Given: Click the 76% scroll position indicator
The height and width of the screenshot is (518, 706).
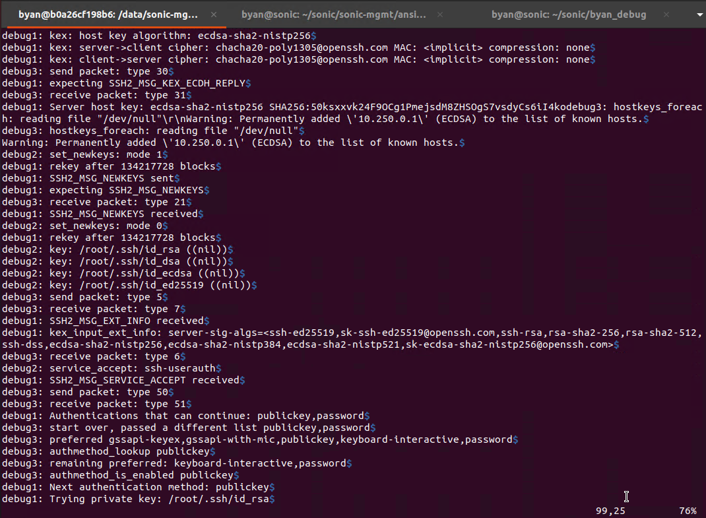Looking at the screenshot, I should [x=687, y=511].
